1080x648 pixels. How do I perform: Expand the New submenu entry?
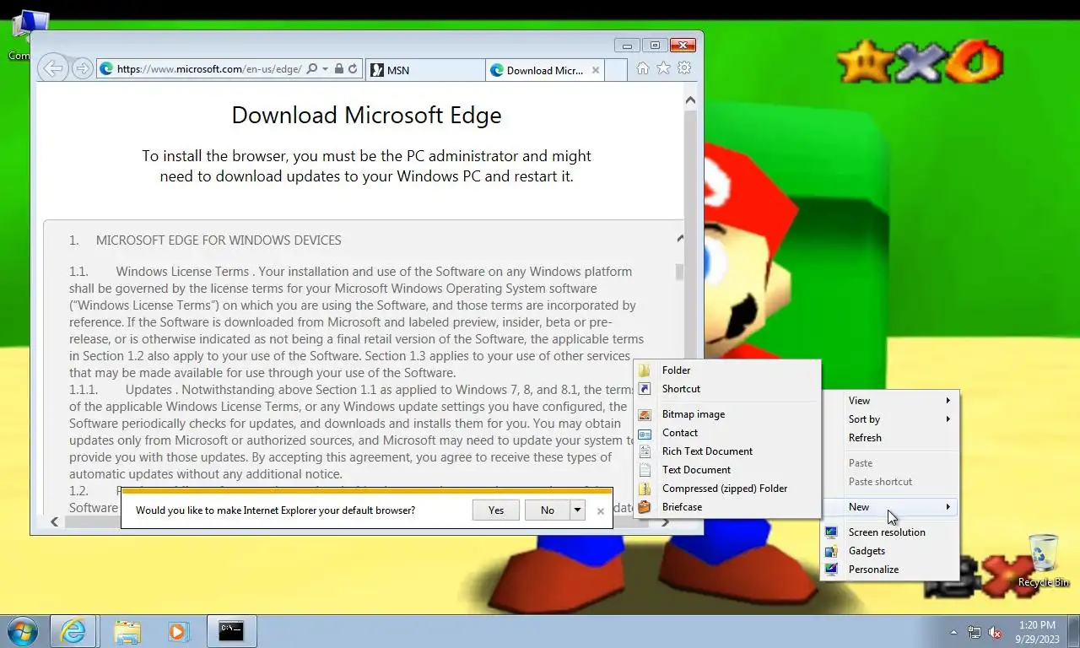coord(890,507)
